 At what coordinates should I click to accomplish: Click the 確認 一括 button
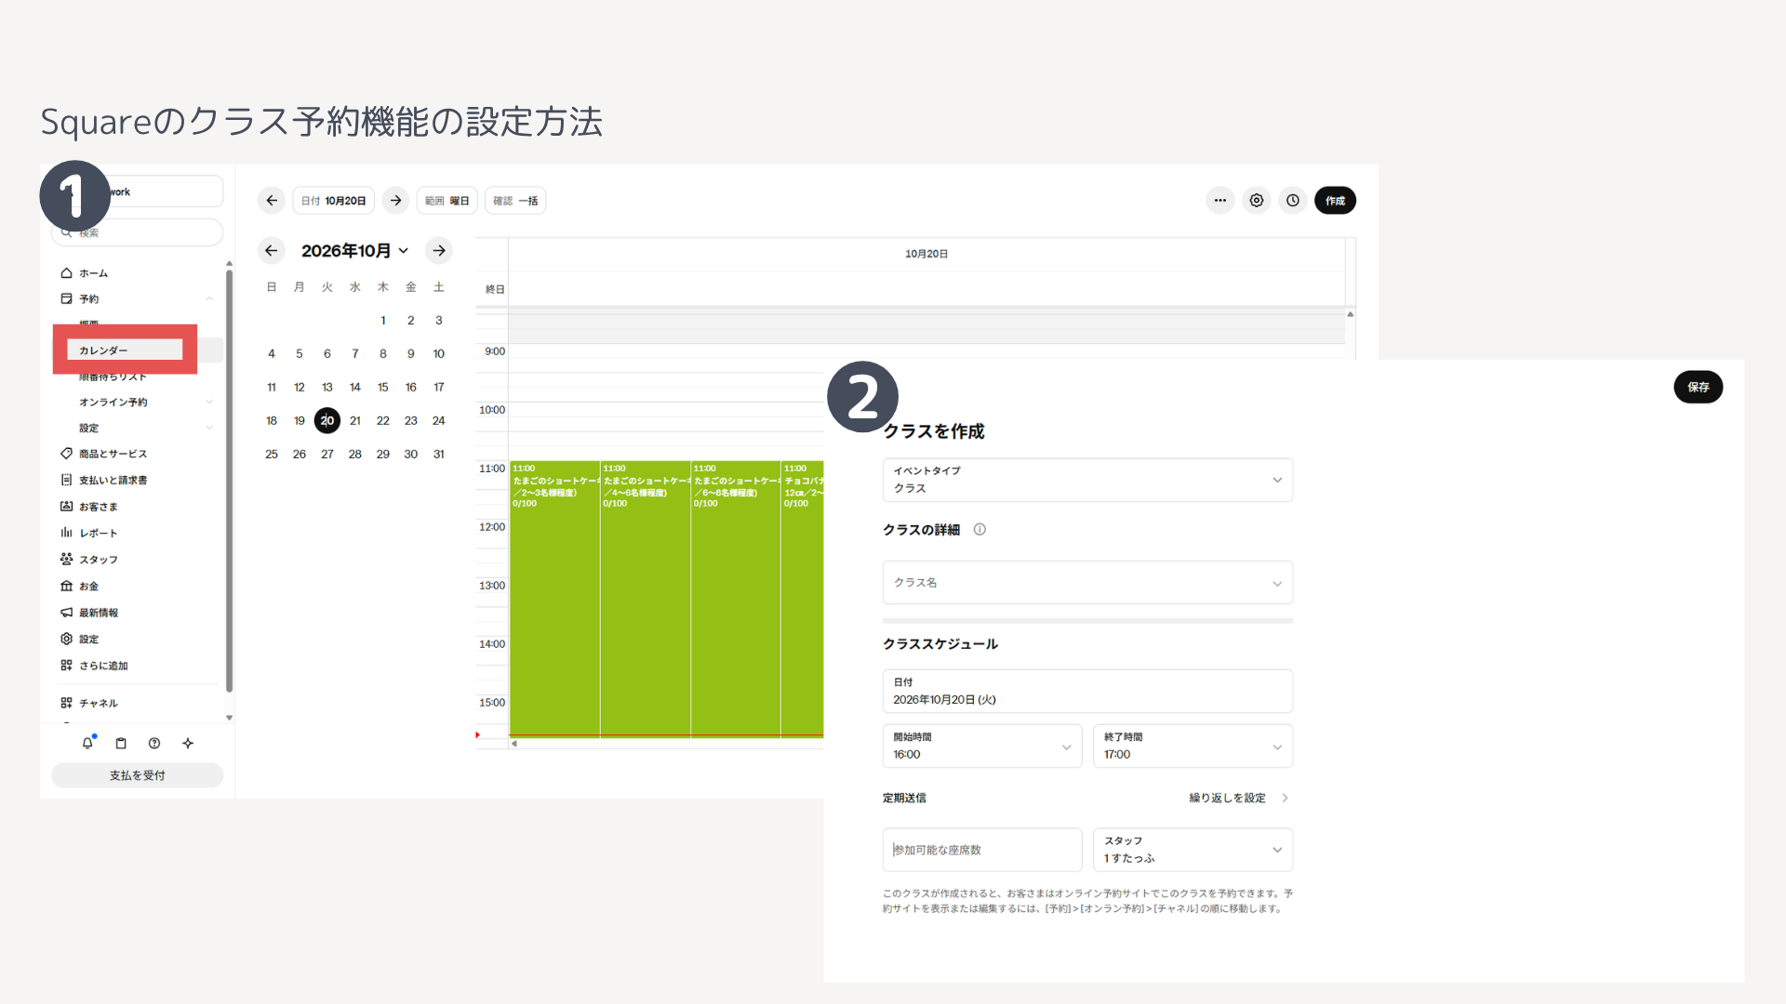[x=515, y=201]
